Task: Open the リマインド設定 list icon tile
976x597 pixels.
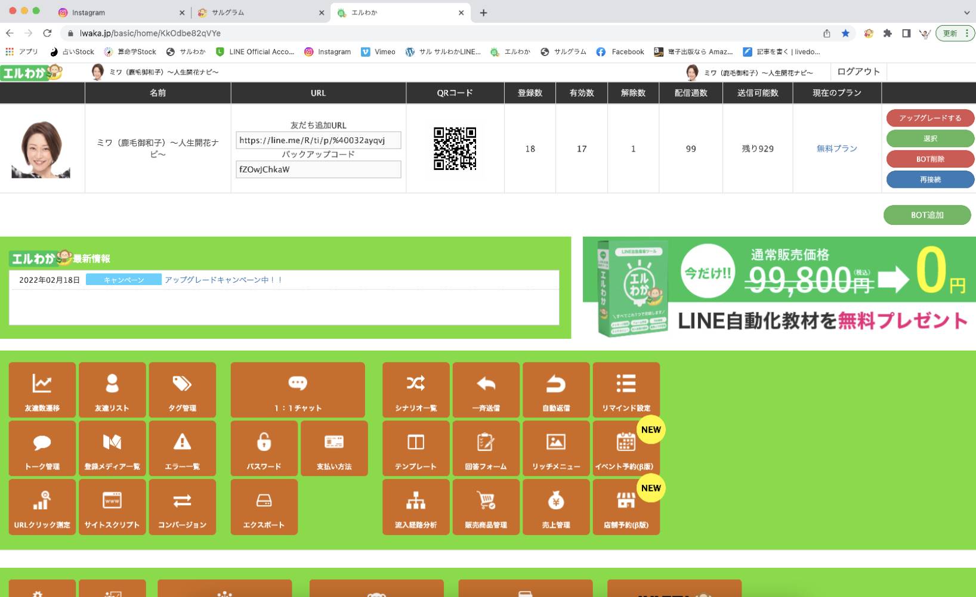Action: click(x=626, y=389)
